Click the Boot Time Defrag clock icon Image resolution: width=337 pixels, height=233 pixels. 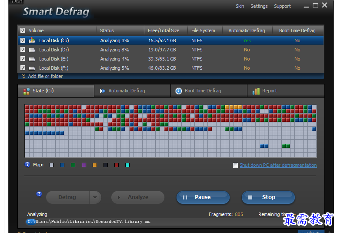pyautogui.click(x=179, y=91)
